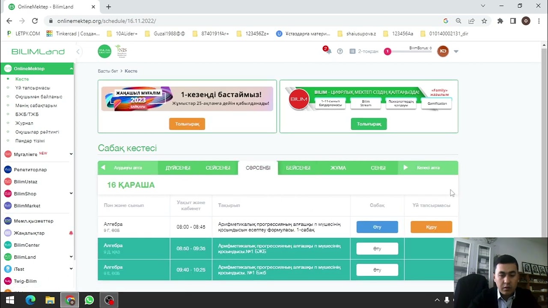Image resolution: width=548 pixels, height=308 pixels.
Task: Open Пәндер тізімі in the sidebar
Action: (x=30, y=141)
